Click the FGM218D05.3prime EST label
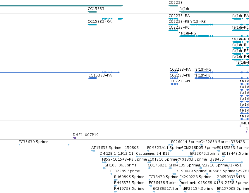 tap(199, 148)
